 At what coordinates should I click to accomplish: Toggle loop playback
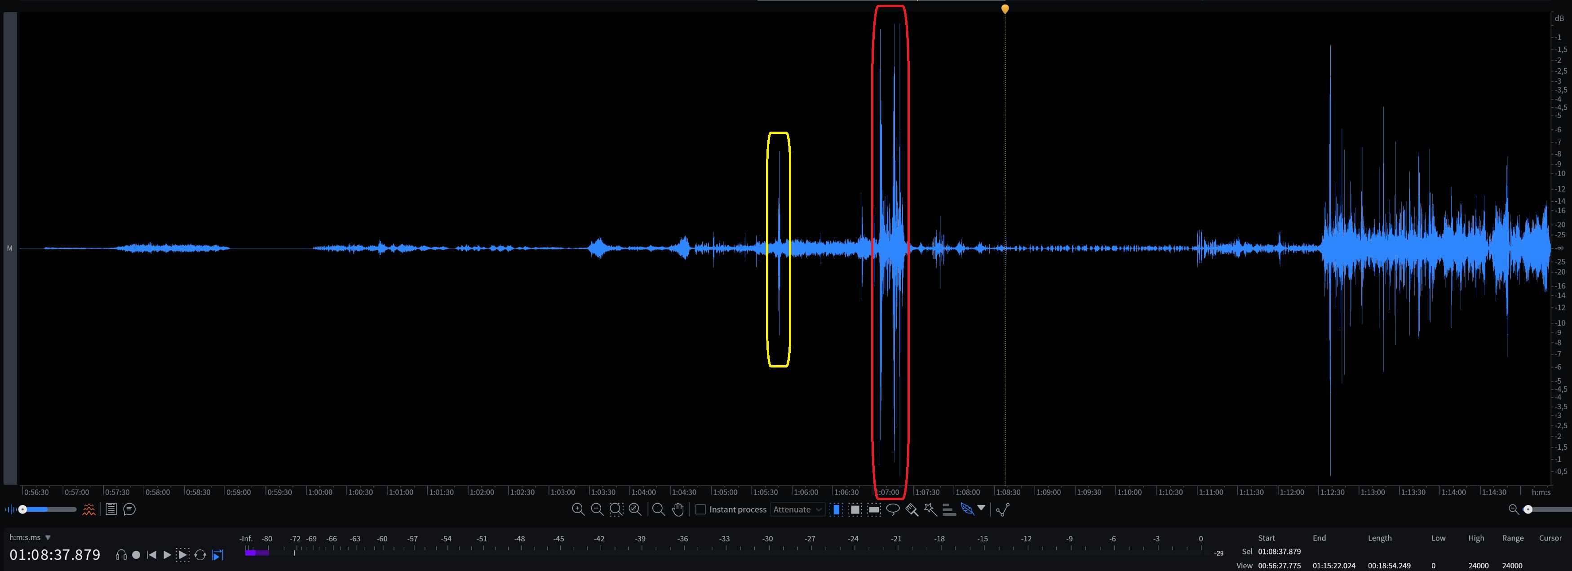tap(200, 555)
